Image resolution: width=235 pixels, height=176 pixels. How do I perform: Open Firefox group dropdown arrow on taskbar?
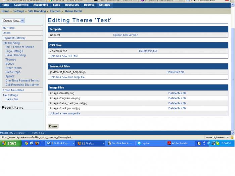103,143
